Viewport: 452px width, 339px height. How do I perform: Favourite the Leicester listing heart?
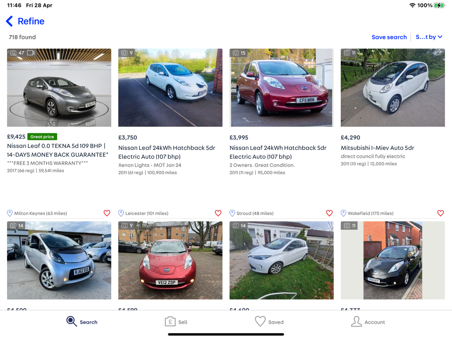point(218,213)
